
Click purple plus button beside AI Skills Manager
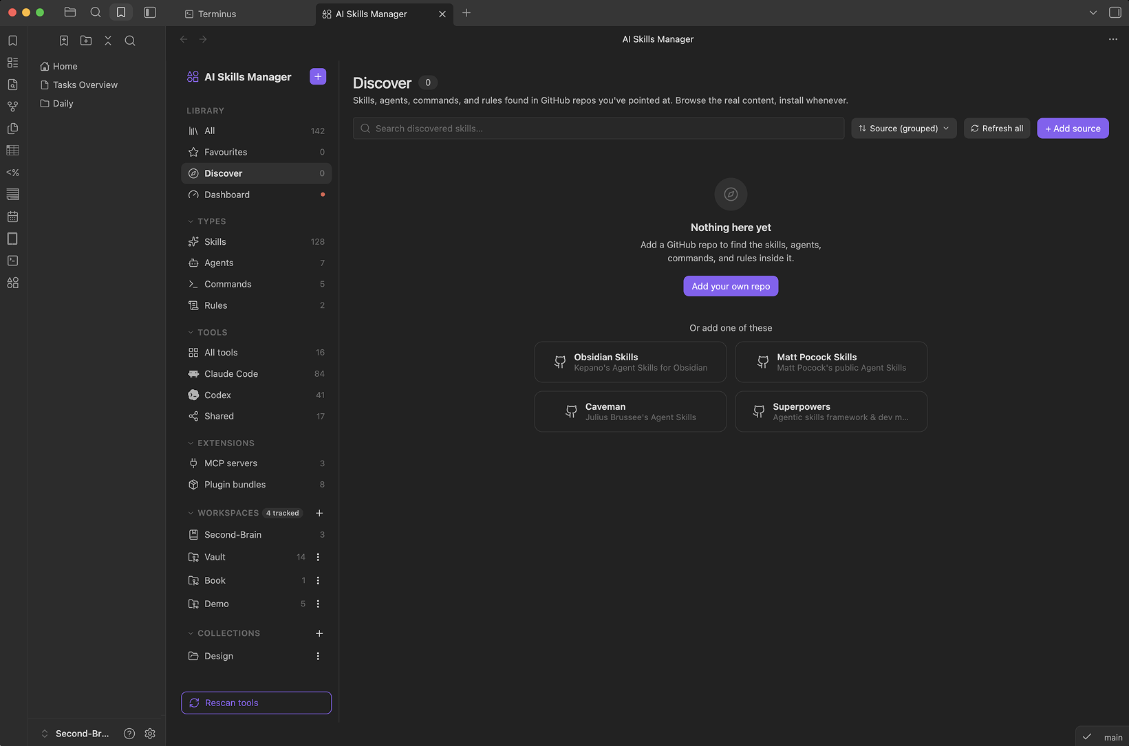pos(318,76)
